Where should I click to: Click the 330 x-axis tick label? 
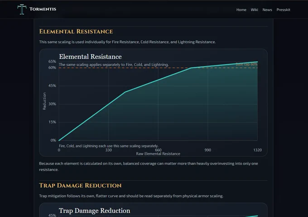108,150
